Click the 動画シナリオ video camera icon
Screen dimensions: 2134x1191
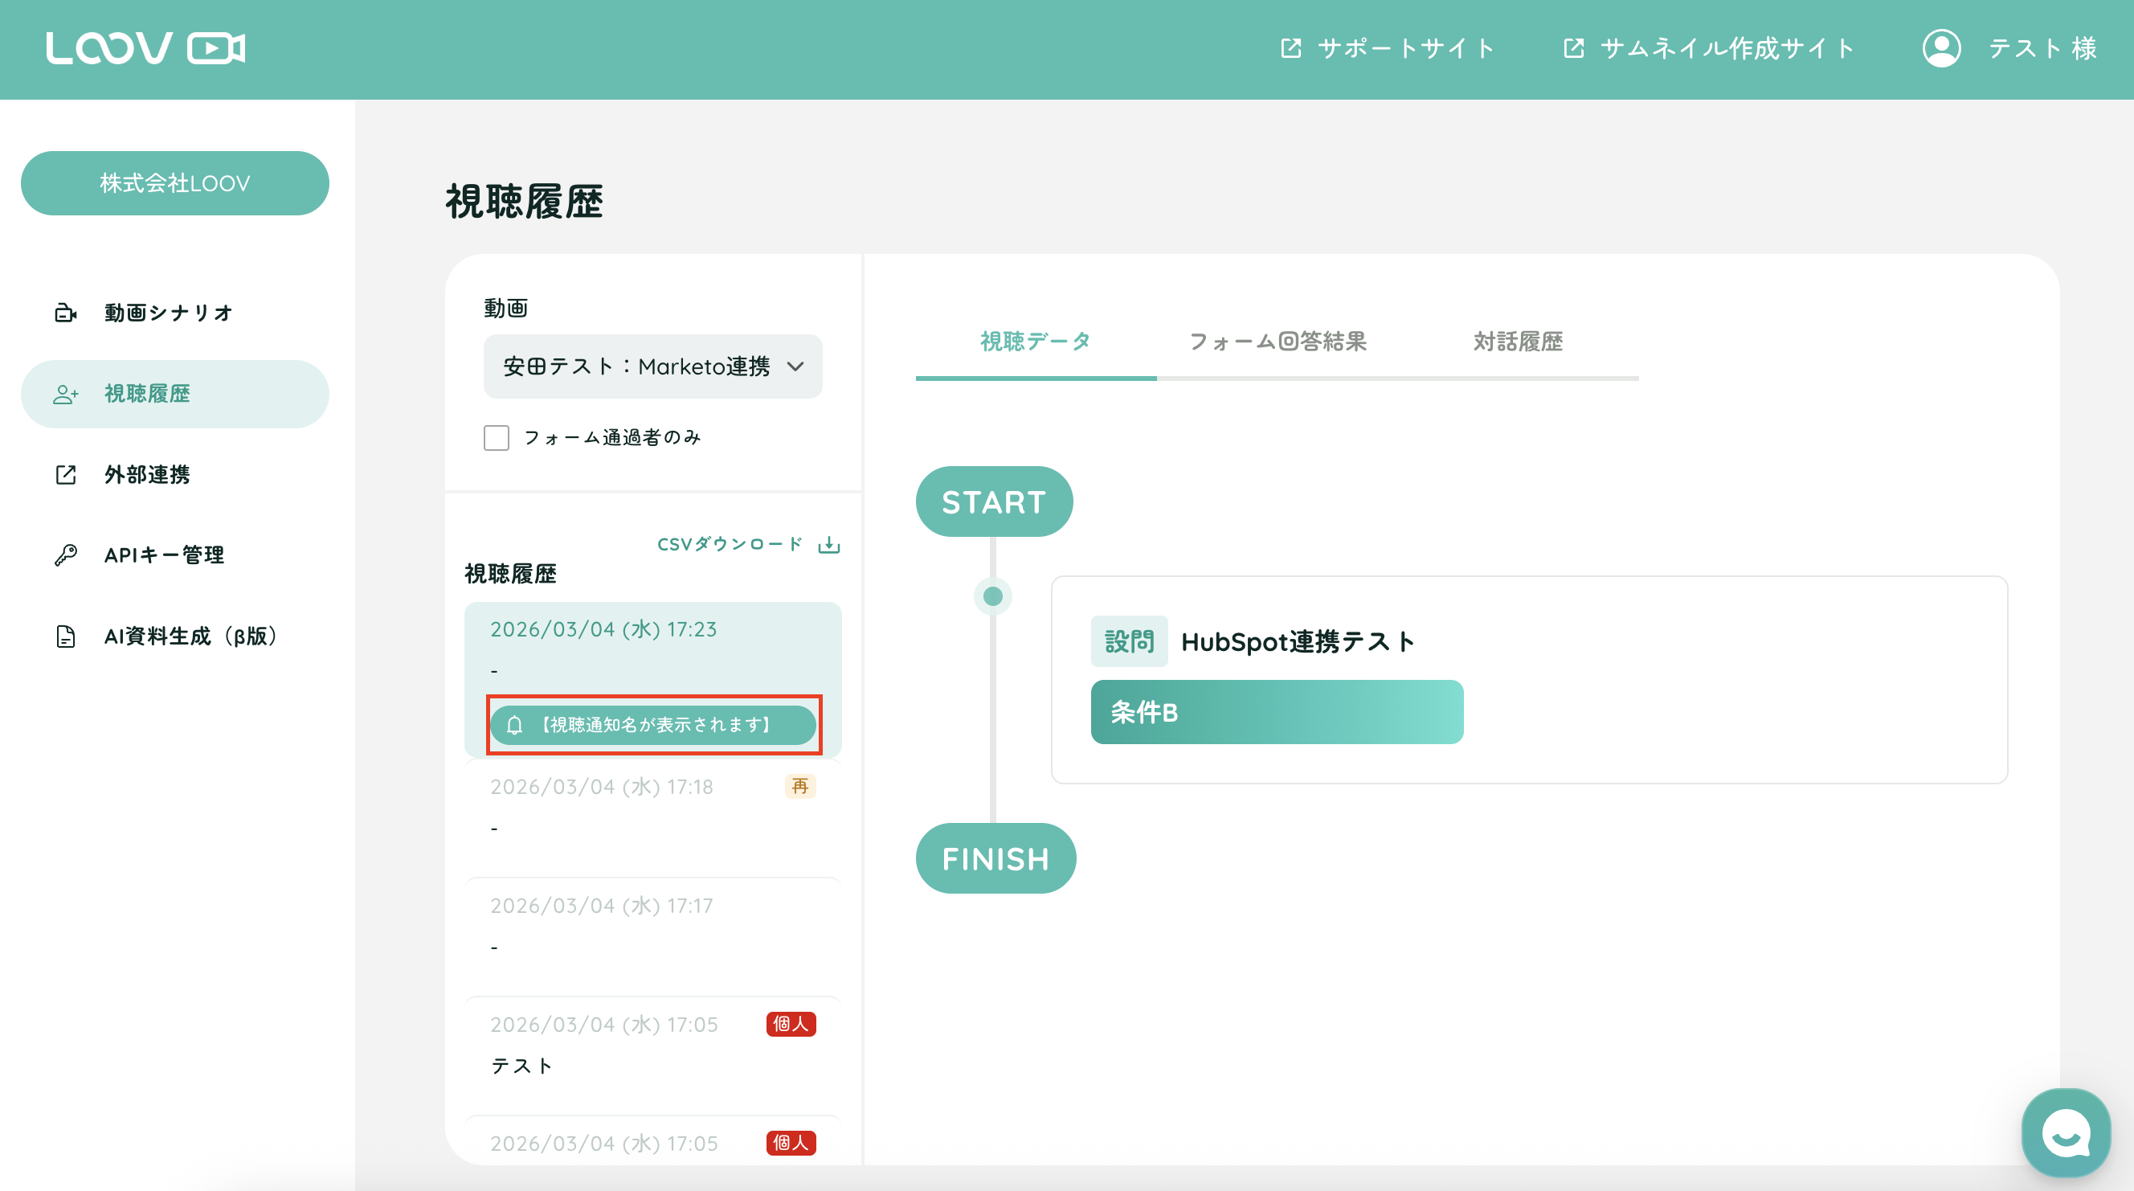pos(65,313)
